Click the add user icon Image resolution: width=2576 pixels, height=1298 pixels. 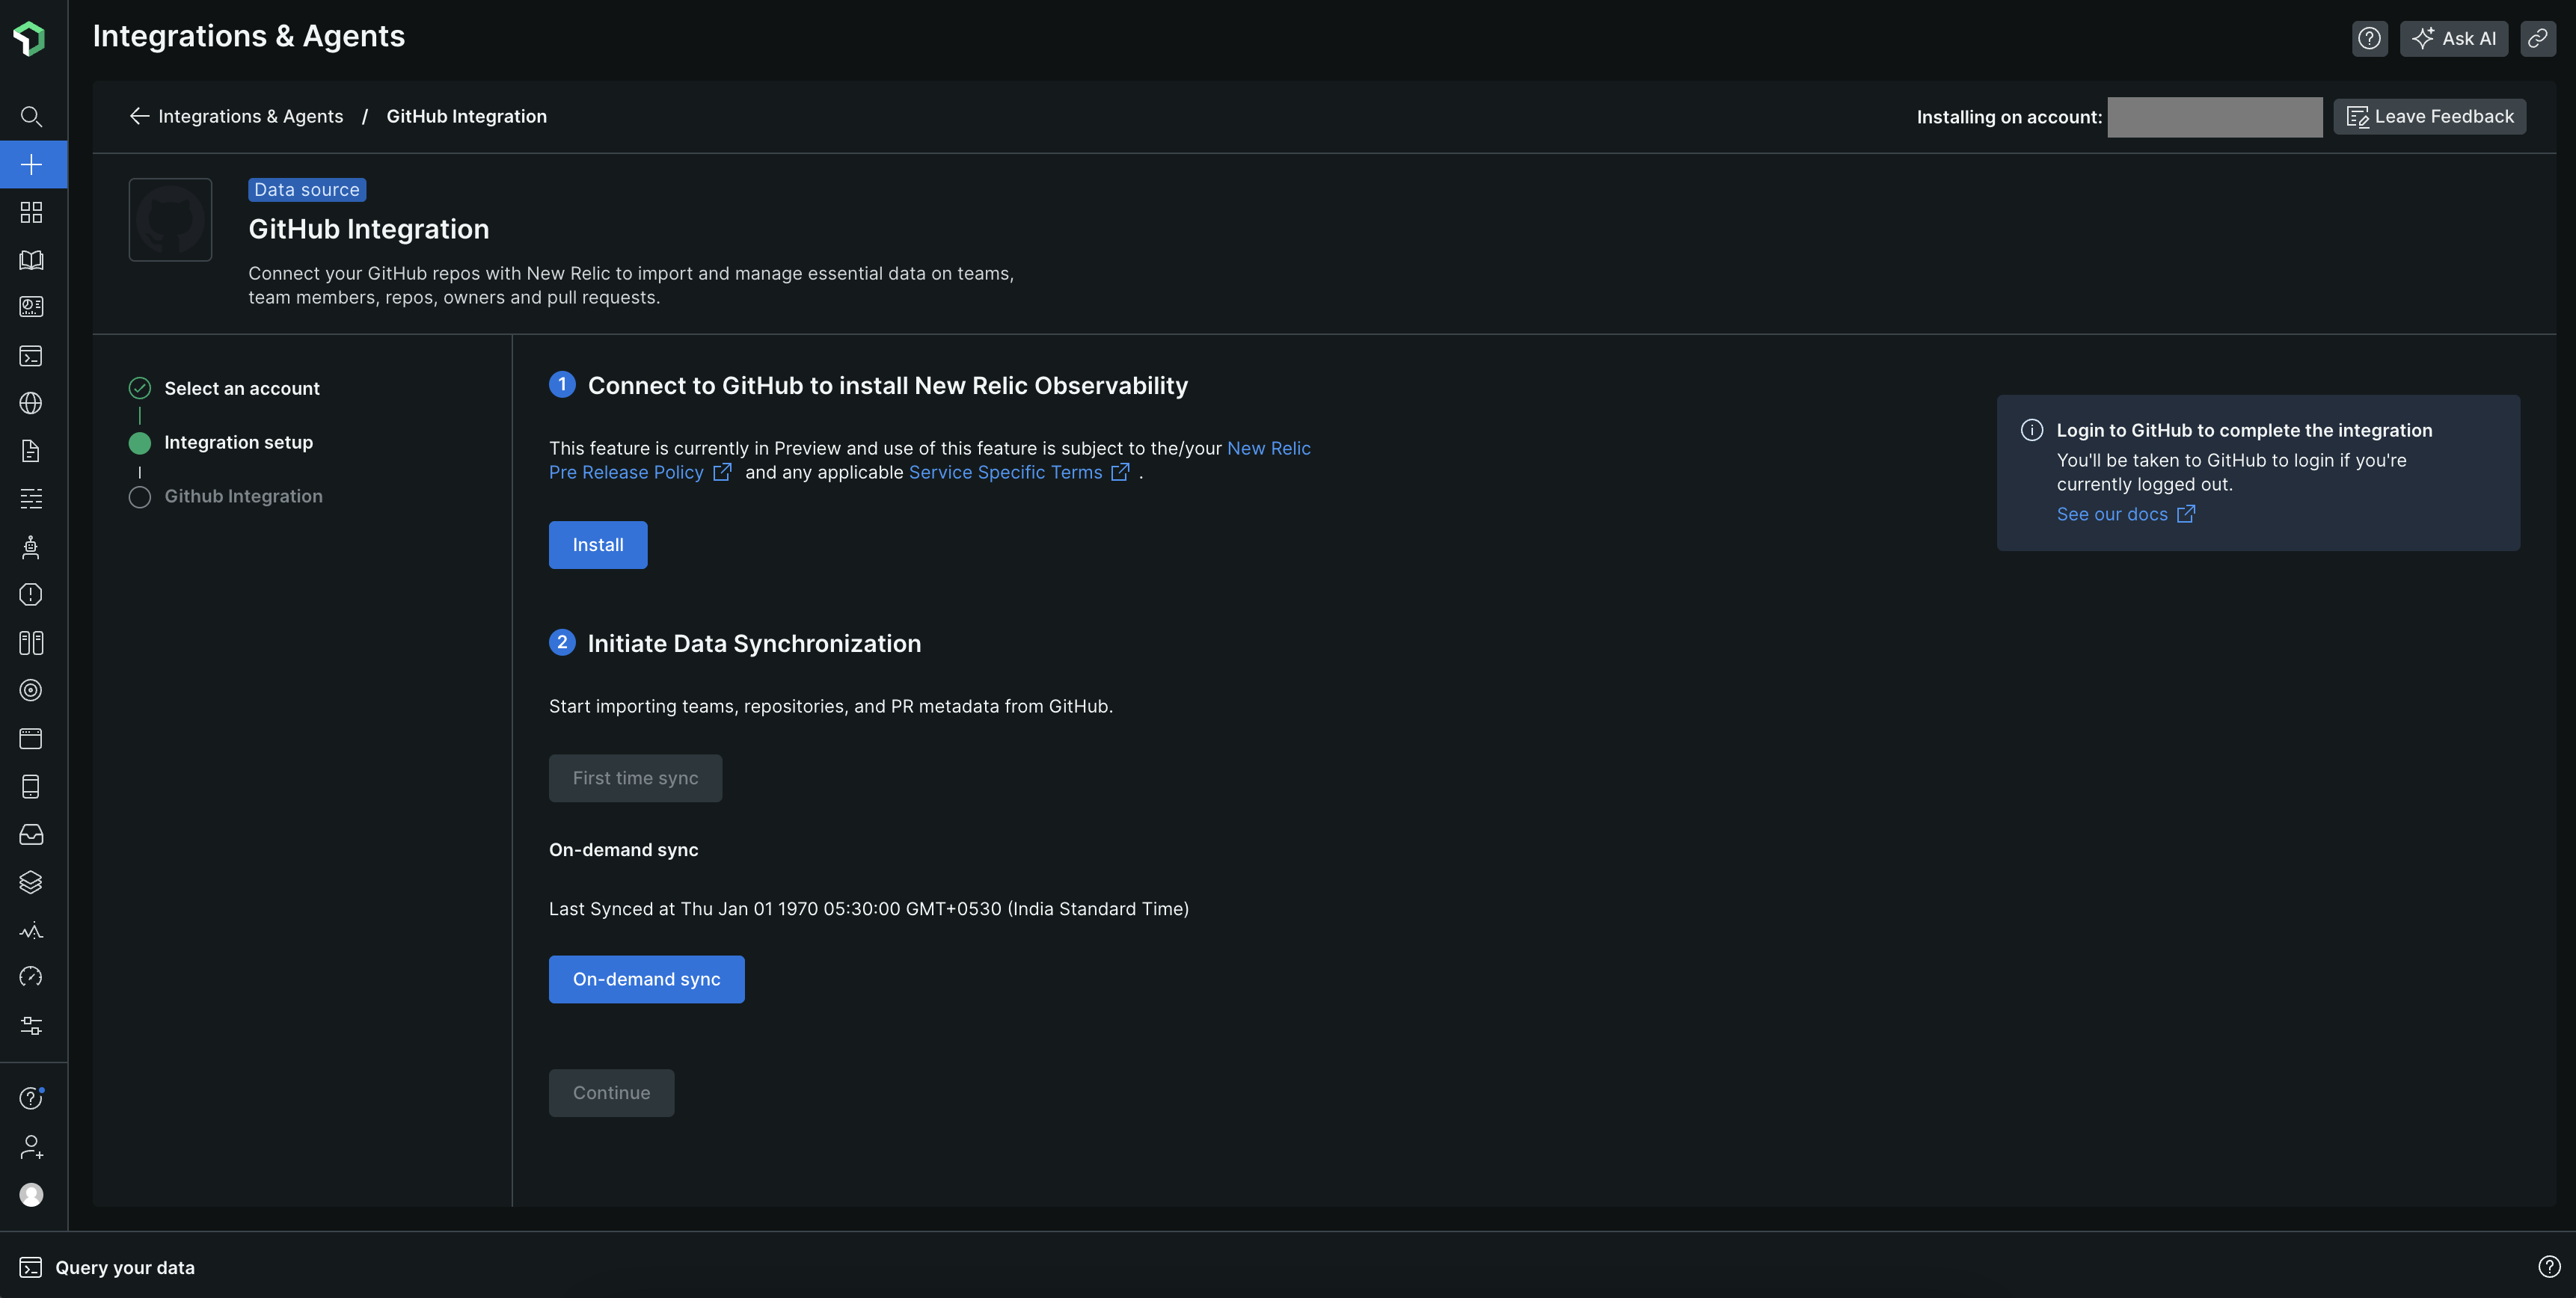pyautogui.click(x=31, y=1146)
